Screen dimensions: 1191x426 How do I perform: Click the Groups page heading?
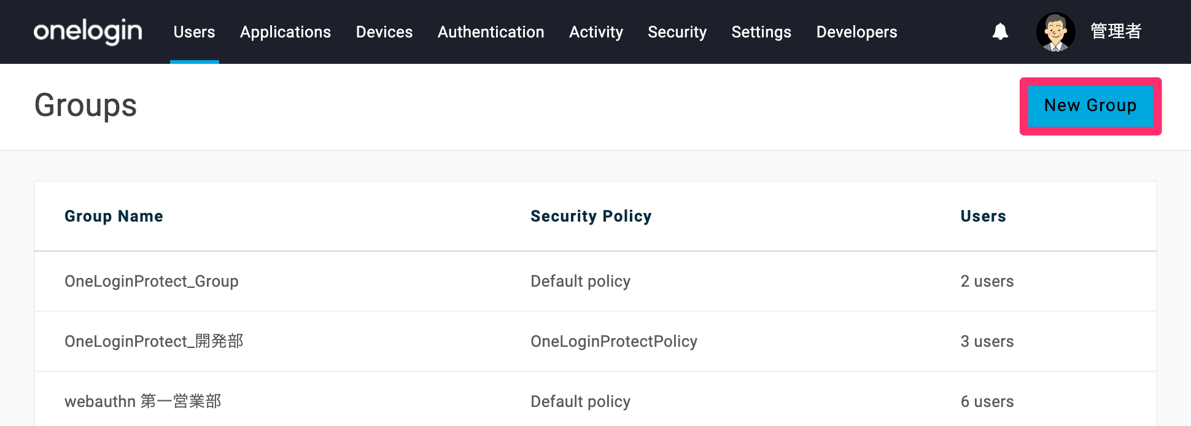click(x=86, y=106)
